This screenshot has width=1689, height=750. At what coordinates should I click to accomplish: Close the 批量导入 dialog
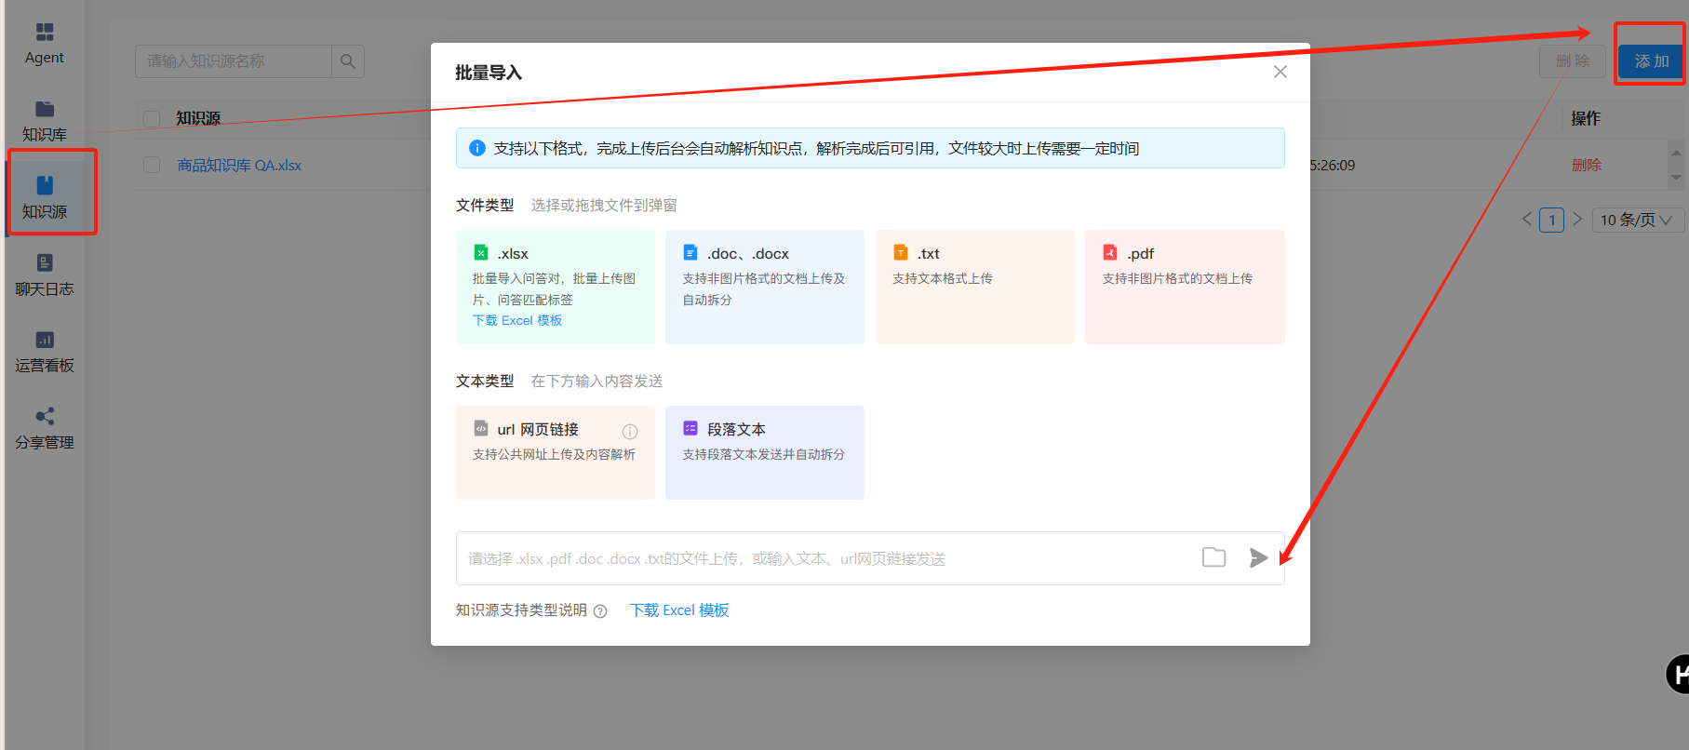point(1280,72)
